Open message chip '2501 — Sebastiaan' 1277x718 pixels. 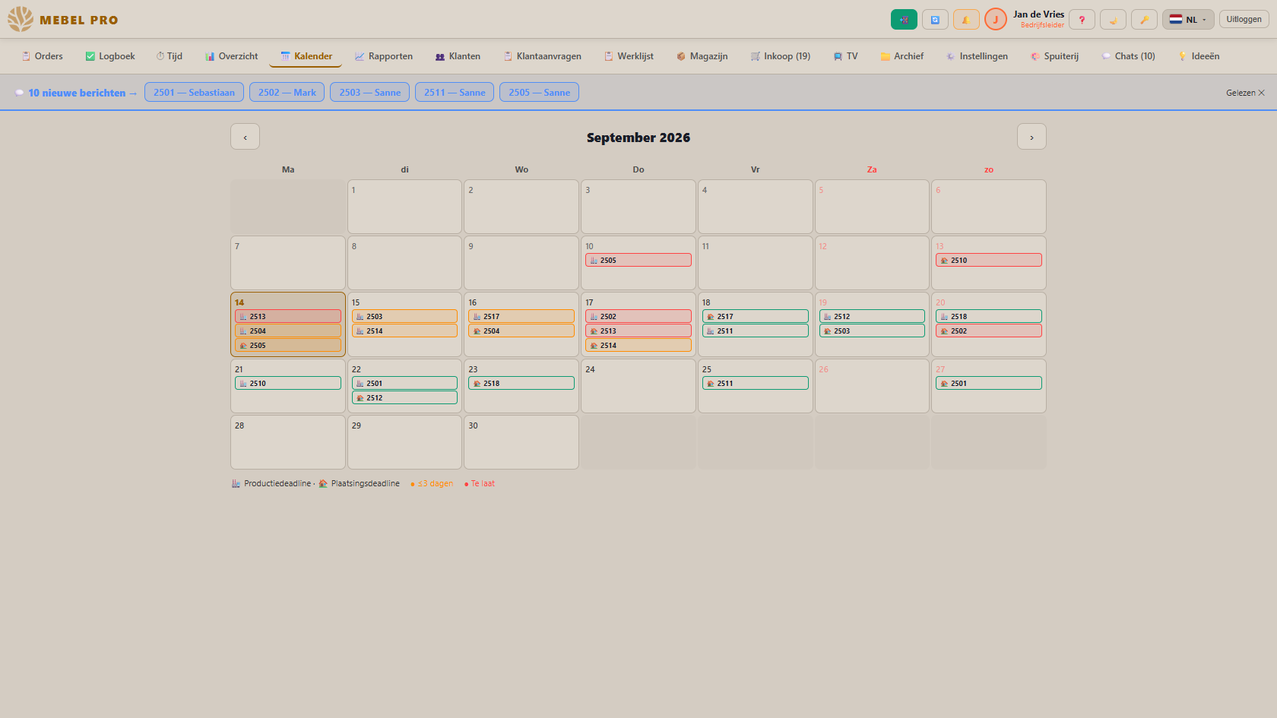[x=194, y=92]
